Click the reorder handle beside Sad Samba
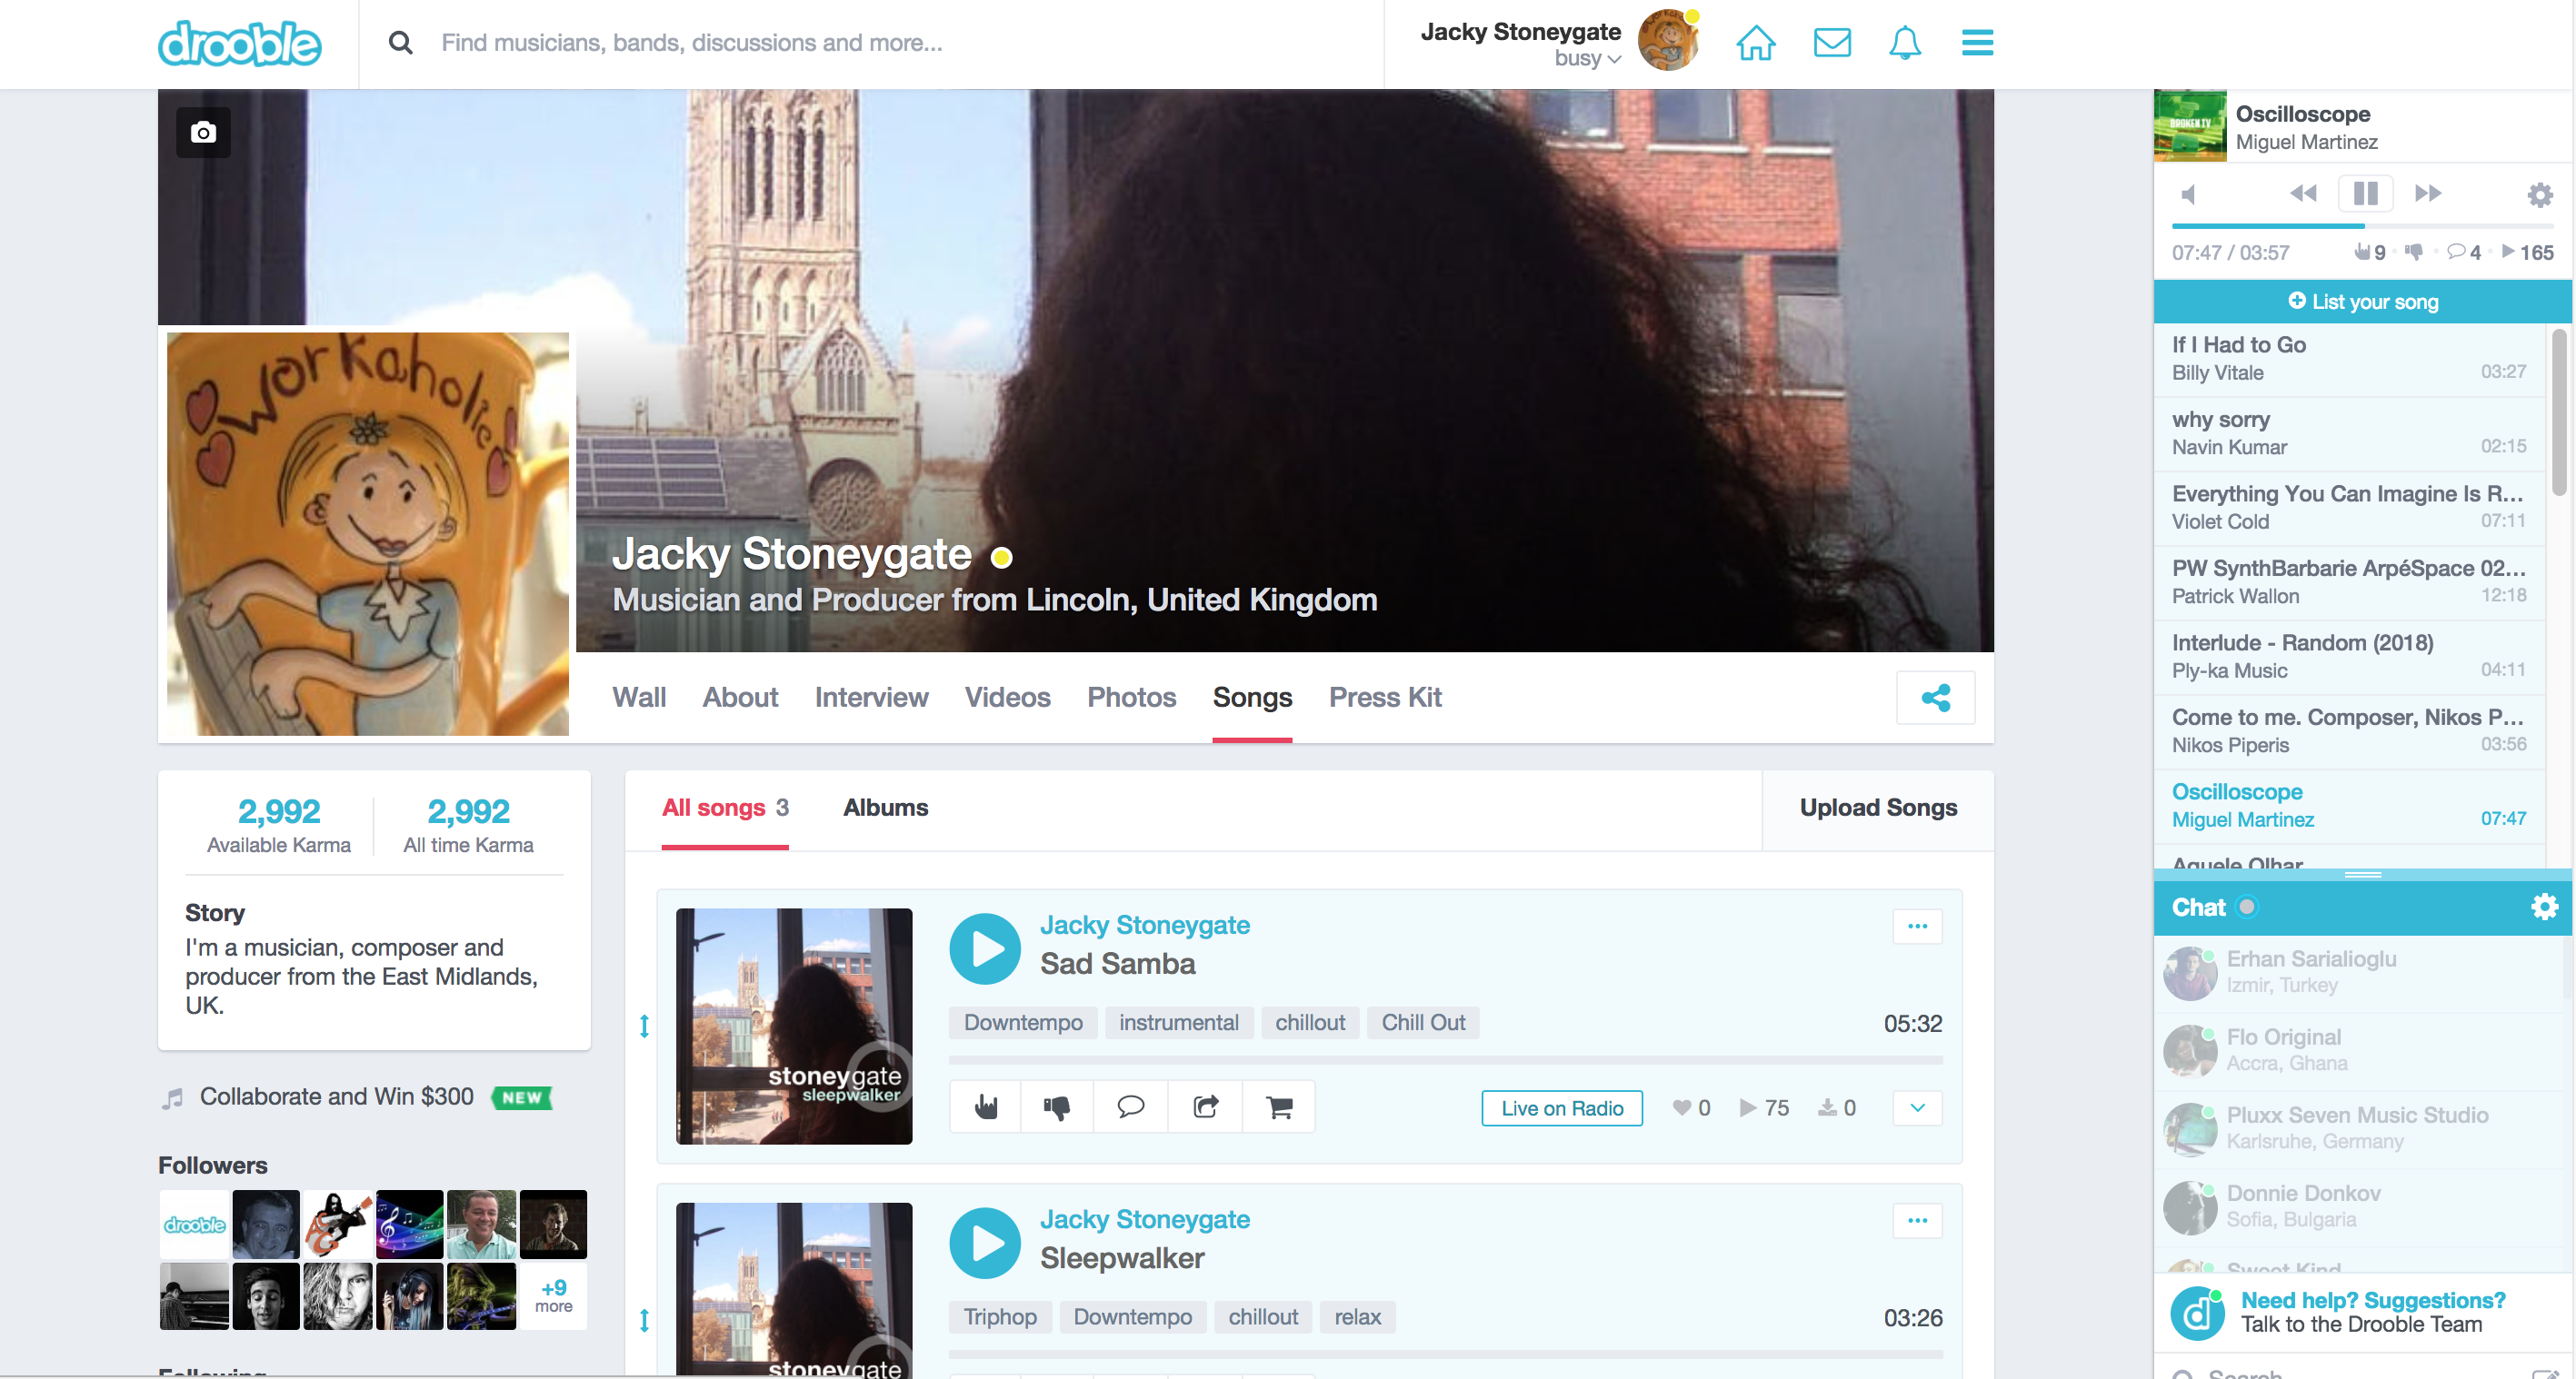Screen dimensions: 2576x1379 (x=644, y=1027)
